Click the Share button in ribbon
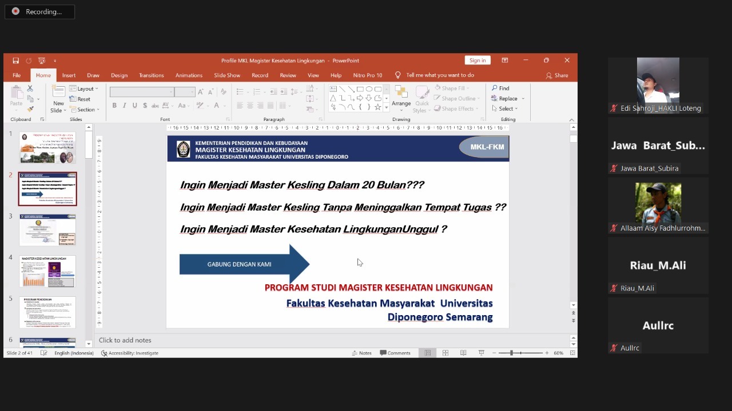This screenshot has height=411, width=732. tap(557, 75)
